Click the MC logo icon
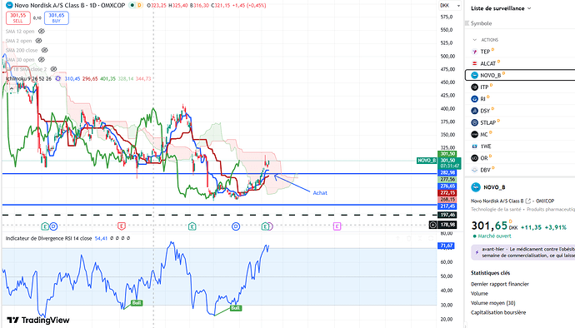The image size is (575, 328). pyautogui.click(x=474, y=134)
